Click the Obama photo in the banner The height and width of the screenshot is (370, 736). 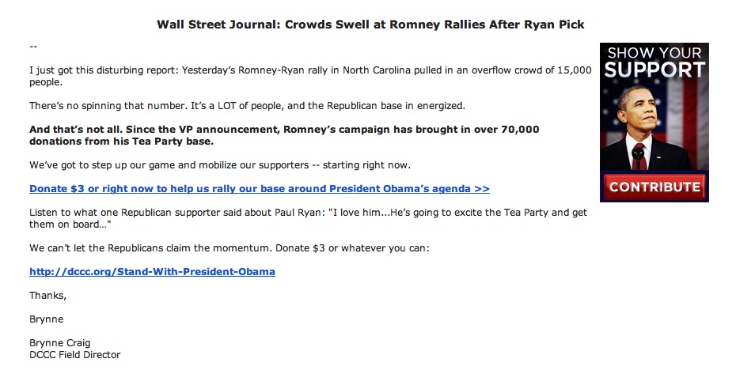[647, 127]
